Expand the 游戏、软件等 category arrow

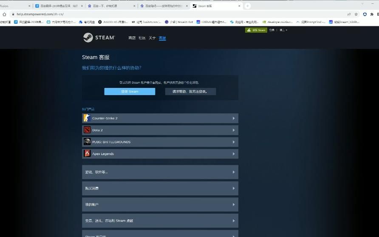(x=234, y=172)
